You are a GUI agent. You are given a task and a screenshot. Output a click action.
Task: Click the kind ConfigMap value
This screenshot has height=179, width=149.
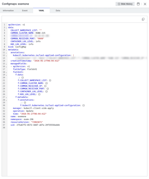pyautogui.click(x=21, y=47)
